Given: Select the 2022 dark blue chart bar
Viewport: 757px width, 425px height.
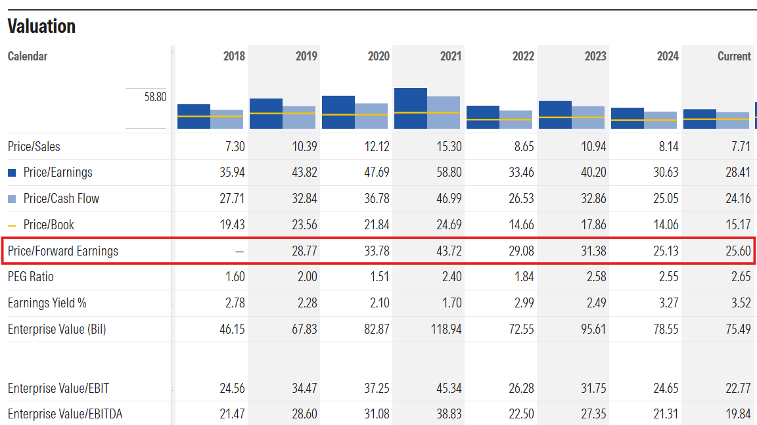Looking at the screenshot, I should 482,117.
